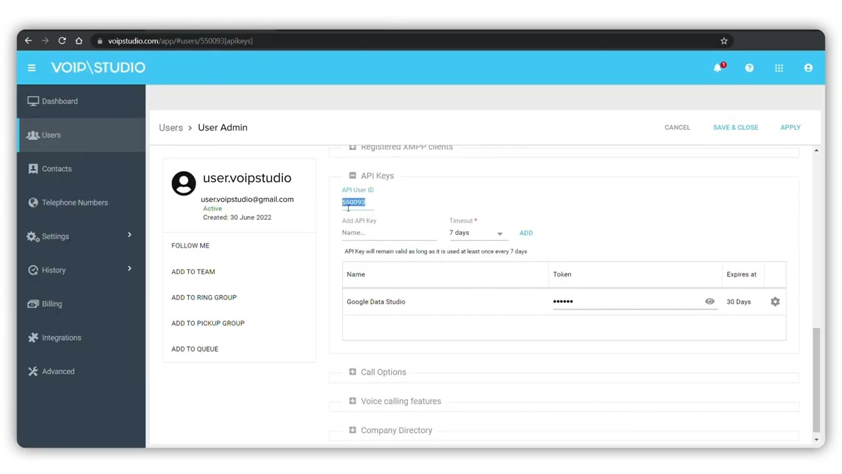Collapse API Keys section
The height and width of the screenshot is (474, 842).
click(x=353, y=176)
